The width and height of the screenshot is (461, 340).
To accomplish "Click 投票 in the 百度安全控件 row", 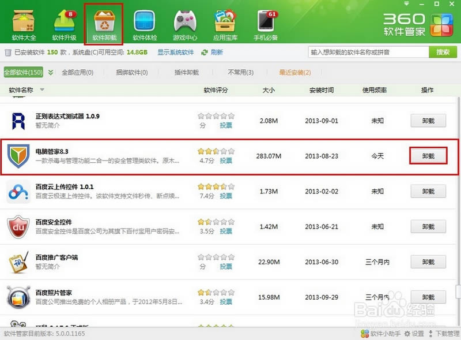I will click(x=226, y=231).
